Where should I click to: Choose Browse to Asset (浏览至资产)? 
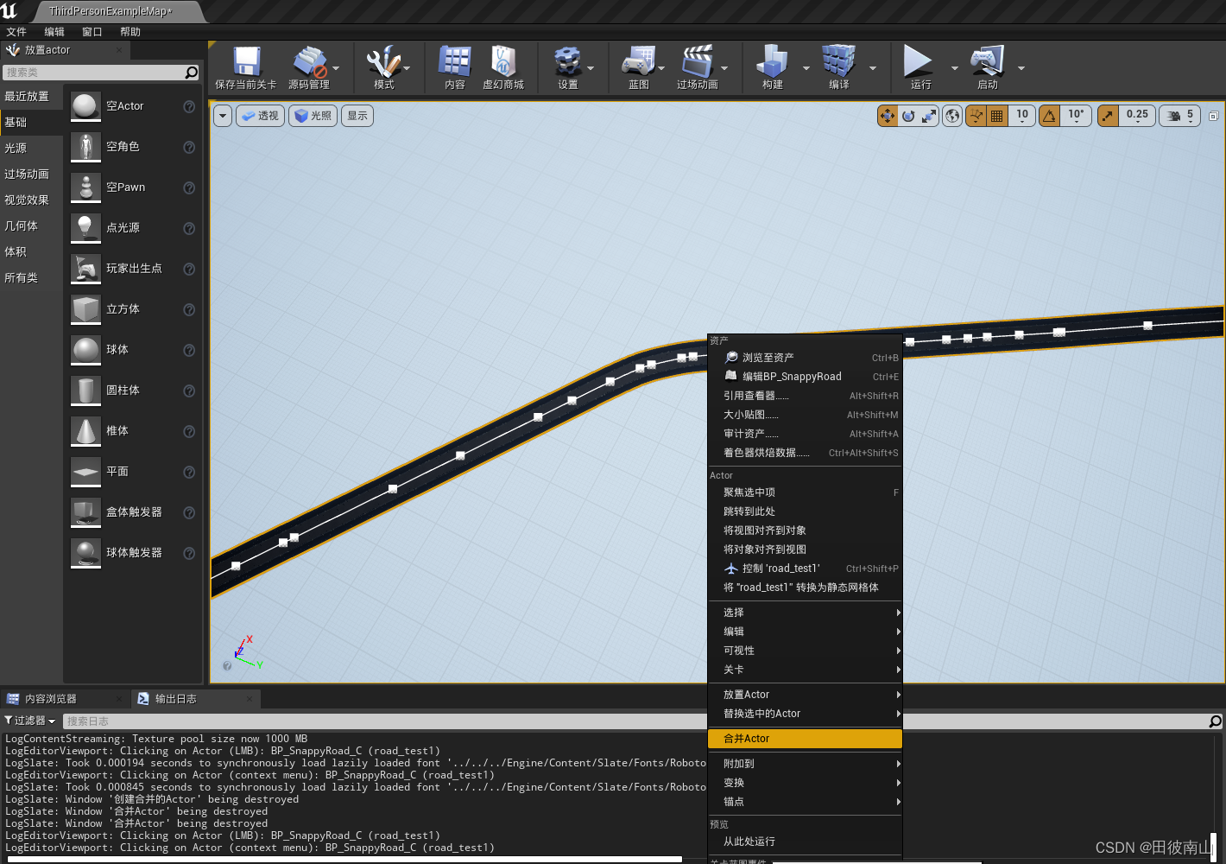pyautogui.click(x=805, y=358)
